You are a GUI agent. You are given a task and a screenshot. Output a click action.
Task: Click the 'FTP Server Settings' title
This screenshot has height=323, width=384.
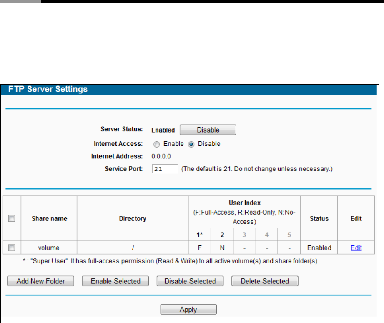[48, 89]
